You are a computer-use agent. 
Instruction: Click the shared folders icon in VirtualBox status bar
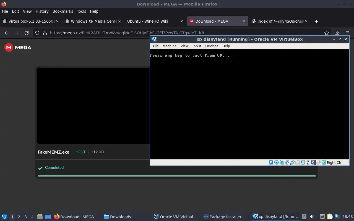pos(297,162)
